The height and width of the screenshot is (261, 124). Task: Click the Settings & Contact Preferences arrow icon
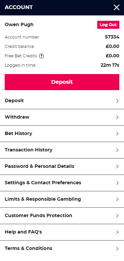[x=117, y=183]
